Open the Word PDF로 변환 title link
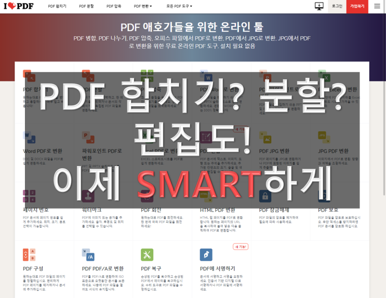Image resolution: width=386 pixels, height=298 pixels. click(x=43, y=151)
